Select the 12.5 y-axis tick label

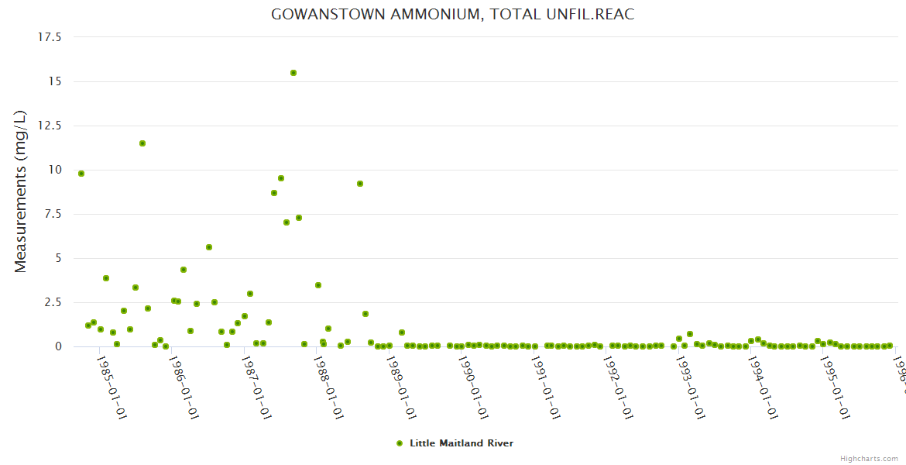tap(50, 126)
